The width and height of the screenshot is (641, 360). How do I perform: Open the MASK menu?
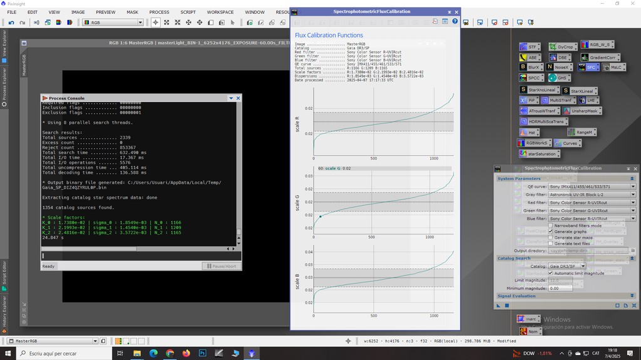133,12
